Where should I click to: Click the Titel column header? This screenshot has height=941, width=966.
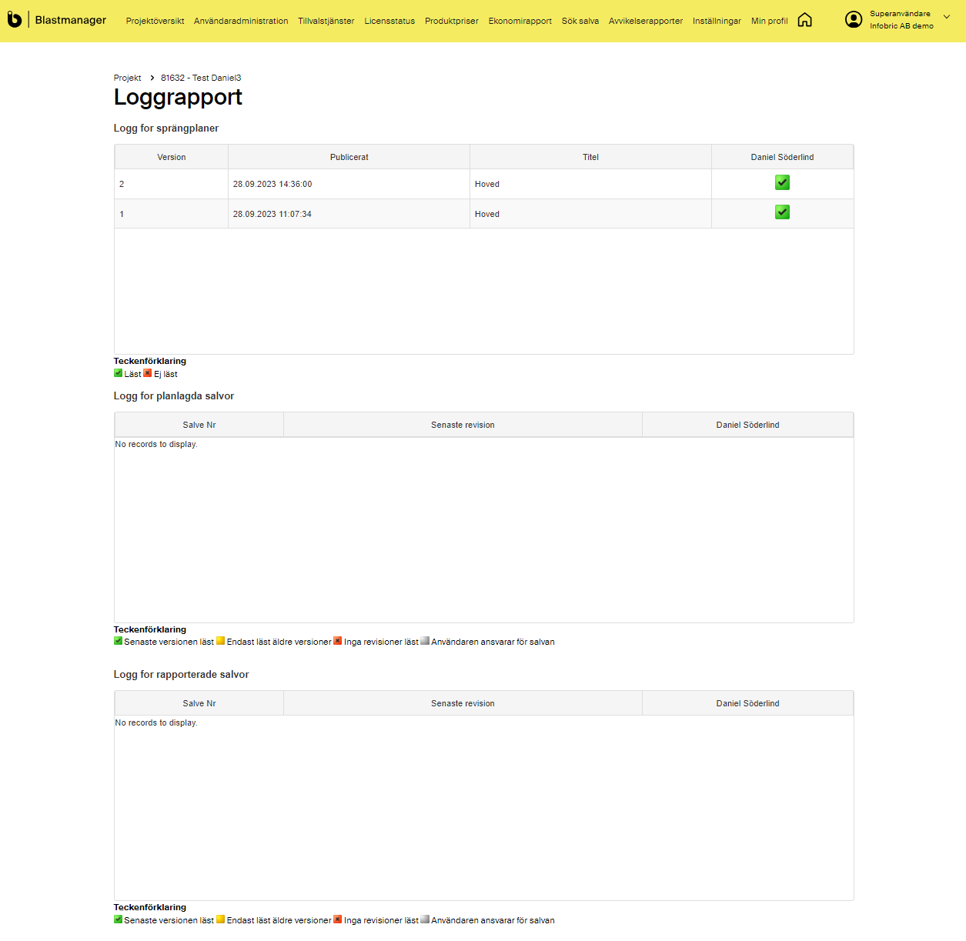590,157
